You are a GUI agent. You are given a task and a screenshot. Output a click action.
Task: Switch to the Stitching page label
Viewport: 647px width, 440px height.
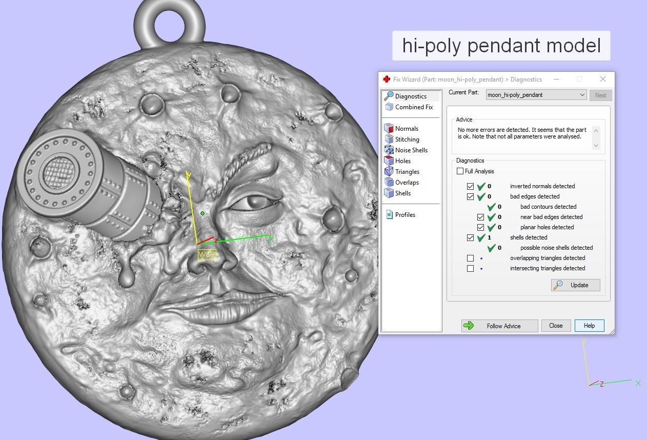407,139
